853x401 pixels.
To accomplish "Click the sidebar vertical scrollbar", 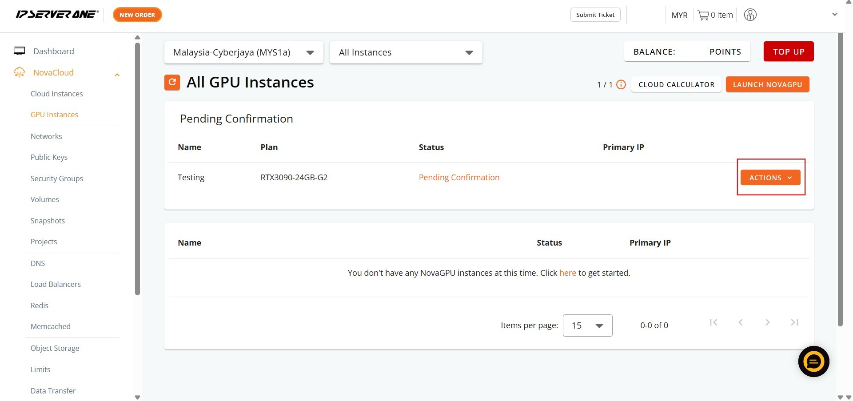I will point(137,169).
